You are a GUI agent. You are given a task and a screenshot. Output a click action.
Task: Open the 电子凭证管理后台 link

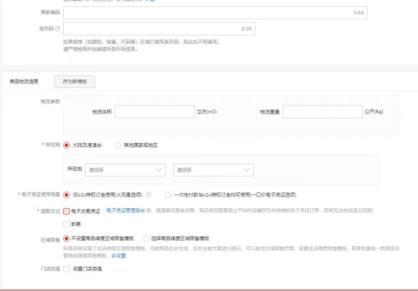coord(125,210)
